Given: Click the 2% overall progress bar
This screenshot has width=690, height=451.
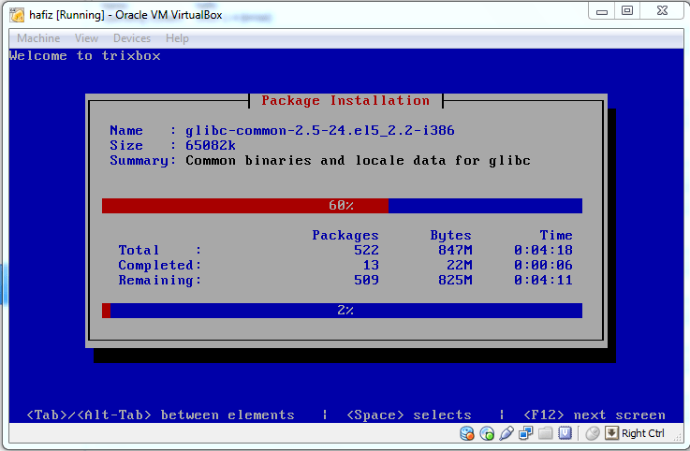Looking at the screenshot, I should coord(342,311).
